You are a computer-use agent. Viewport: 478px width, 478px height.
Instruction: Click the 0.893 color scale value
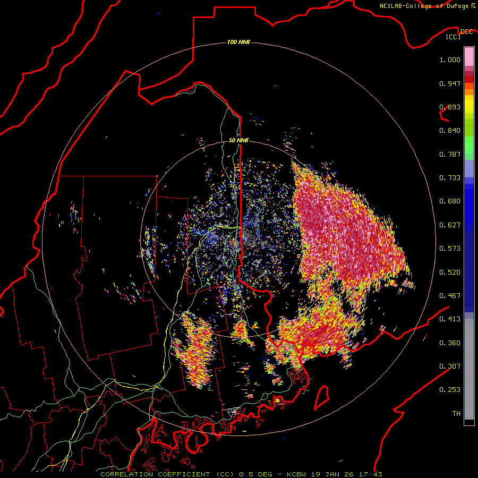450,107
